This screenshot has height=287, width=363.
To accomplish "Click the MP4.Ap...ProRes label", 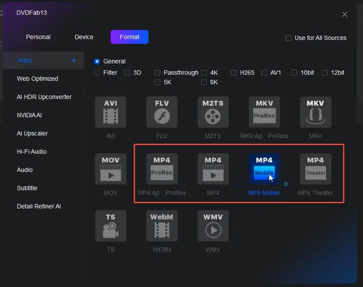I will (x=162, y=193).
